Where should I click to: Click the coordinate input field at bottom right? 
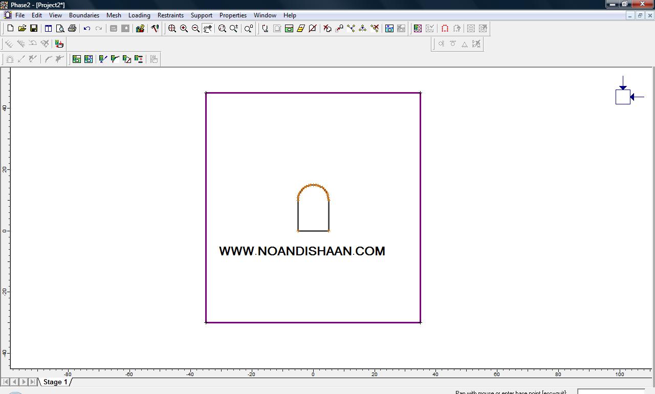coord(611,391)
